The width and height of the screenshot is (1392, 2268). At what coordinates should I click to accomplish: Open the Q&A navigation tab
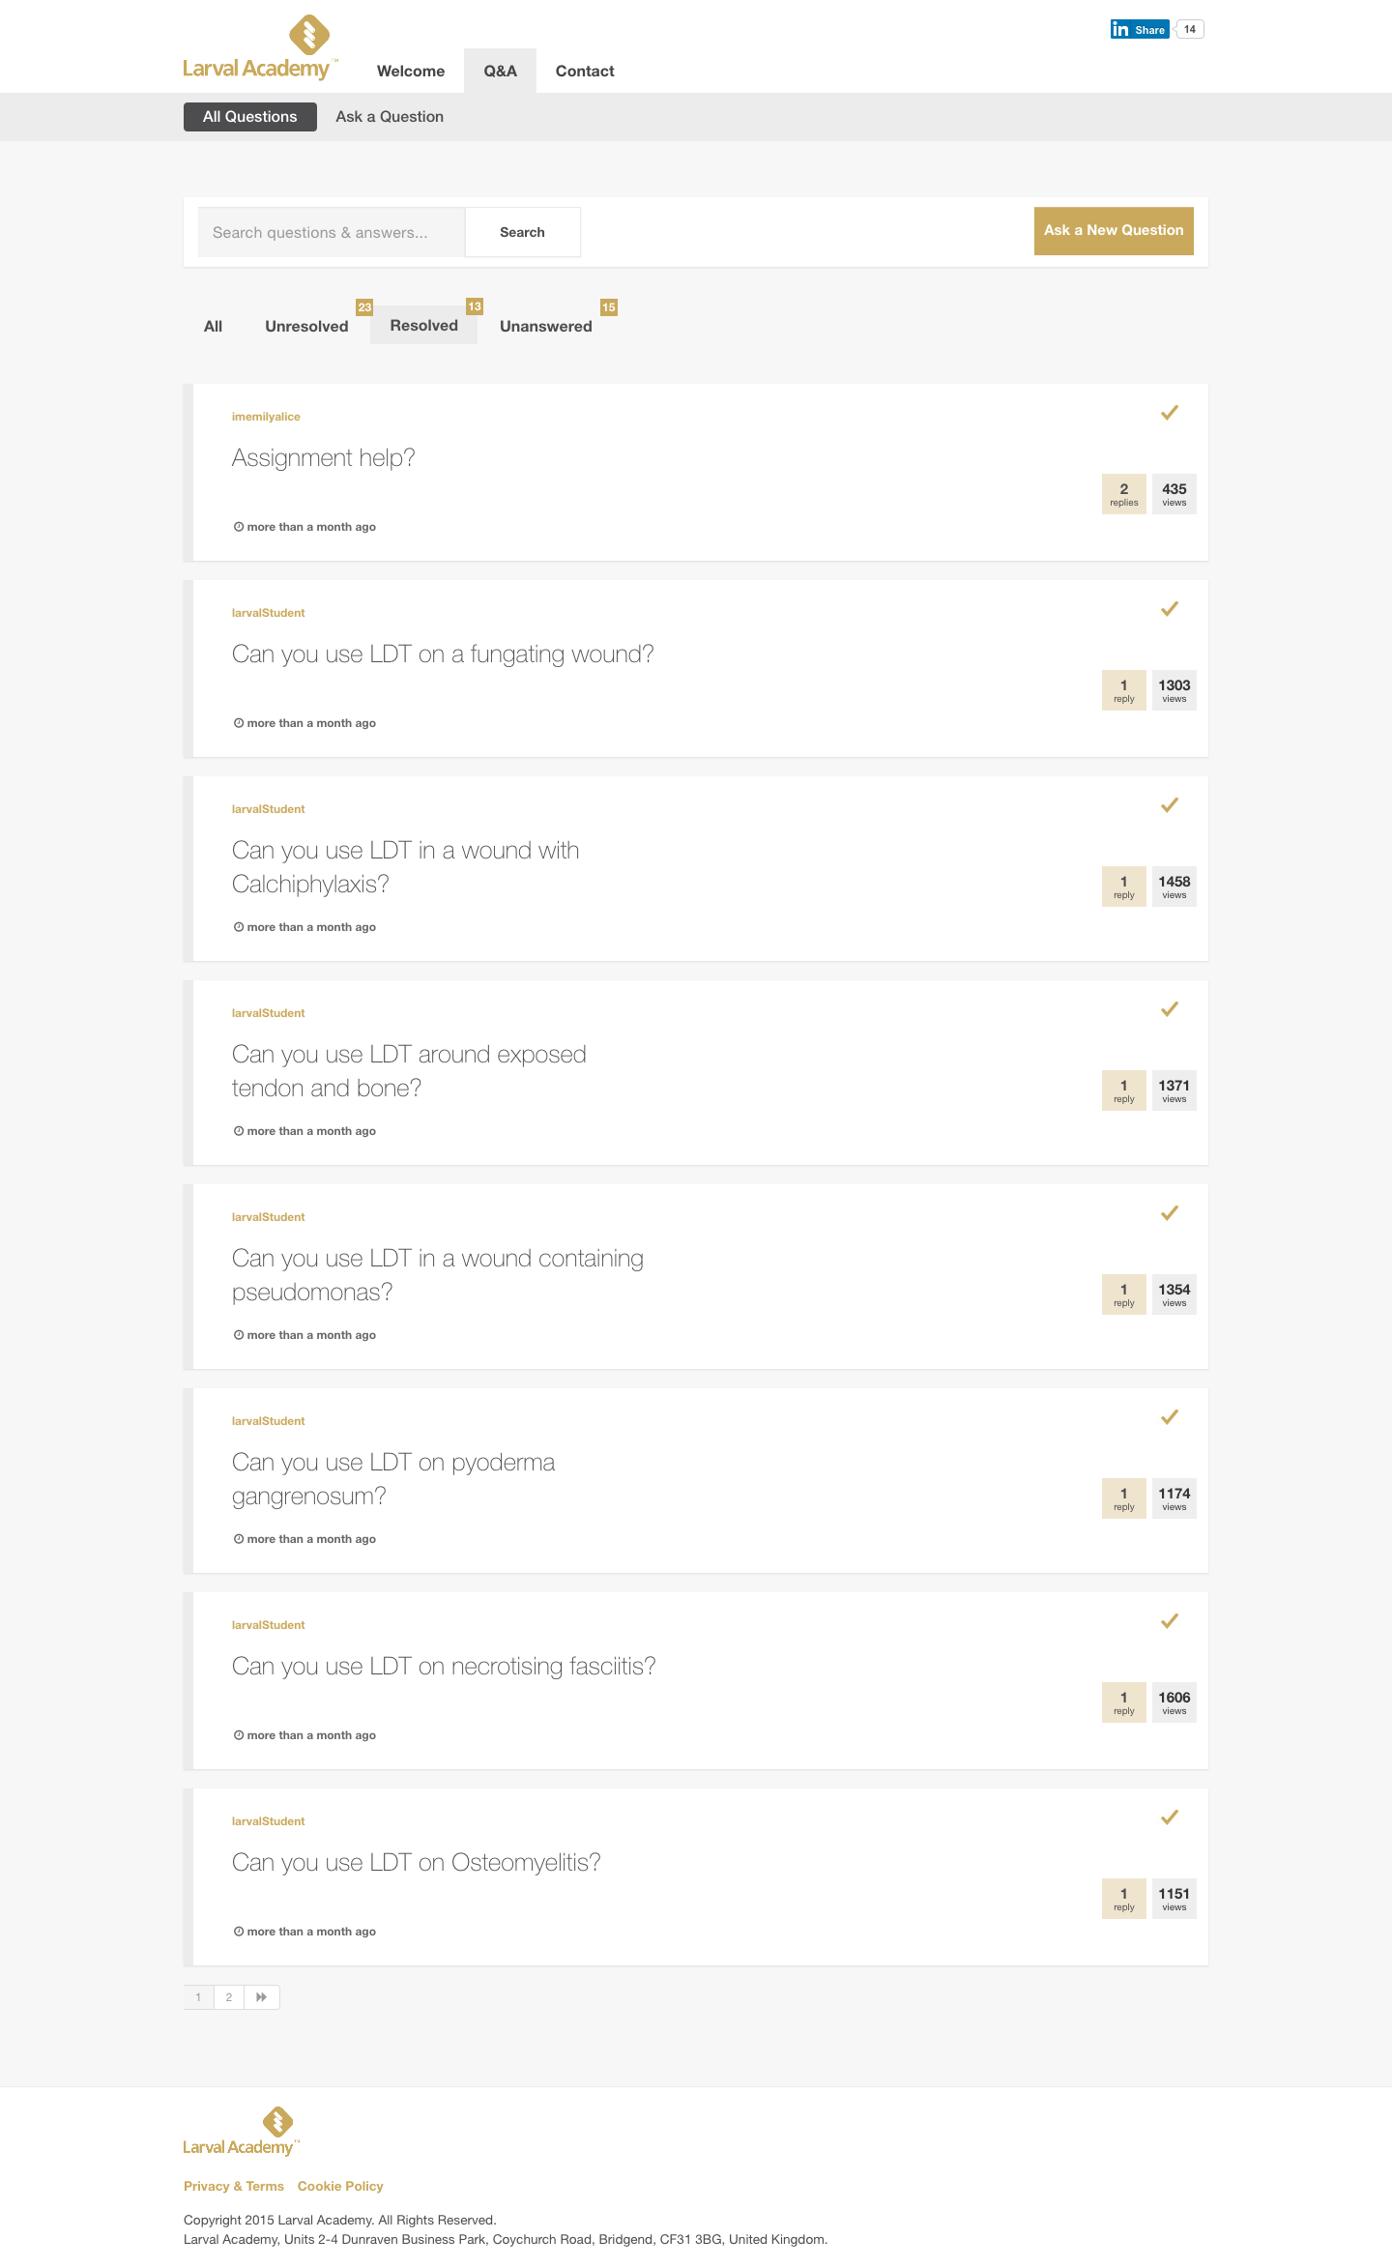(x=500, y=72)
